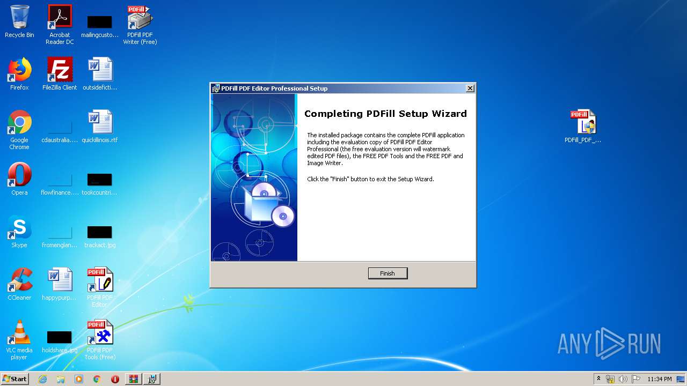Select the PDFill_PDF_ installer file on desktop
Viewport: 687px width, 386px height.
(x=583, y=127)
